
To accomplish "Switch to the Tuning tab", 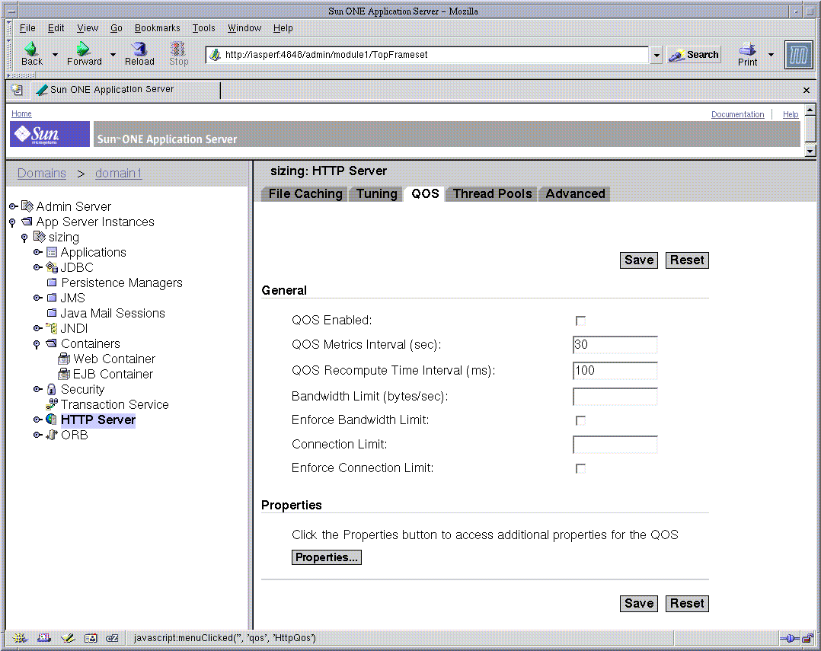I will click(x=376, y=193).
